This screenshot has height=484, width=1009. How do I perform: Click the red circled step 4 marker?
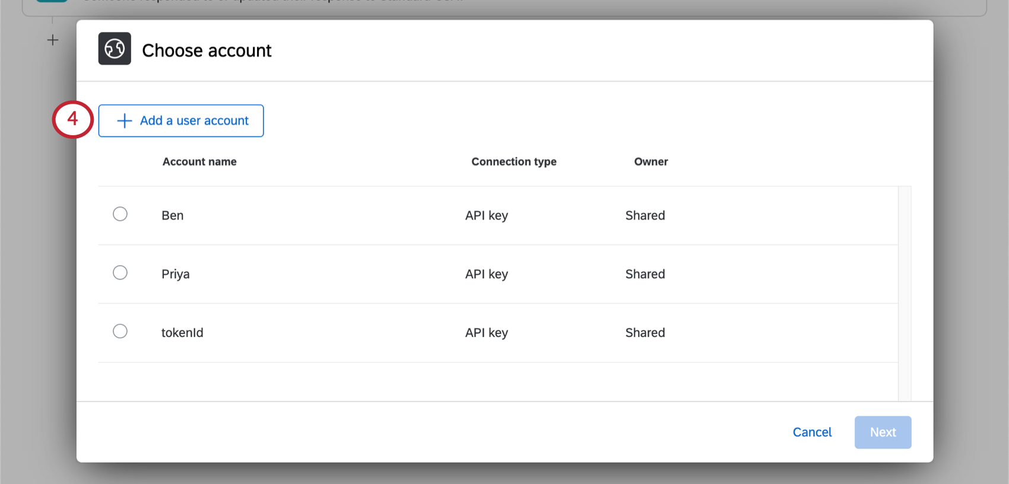[72, 119]
